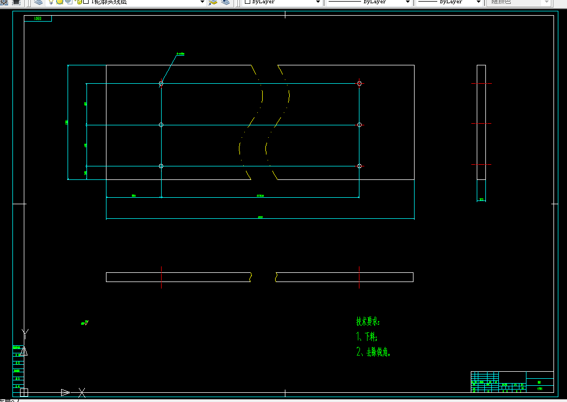This screenshot has height=402, width=567.
Task: Open the grayed plot style dropdown
Action: coord(547,2)
